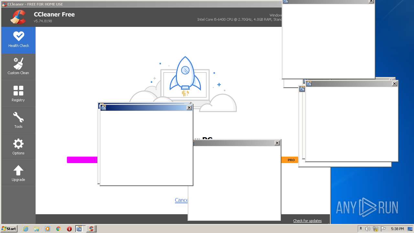Viewport: 414px width, 233px height.
Task: Switch to the CCleaner taskbar button
Action: pyautogui.click(x=91, y=229)
